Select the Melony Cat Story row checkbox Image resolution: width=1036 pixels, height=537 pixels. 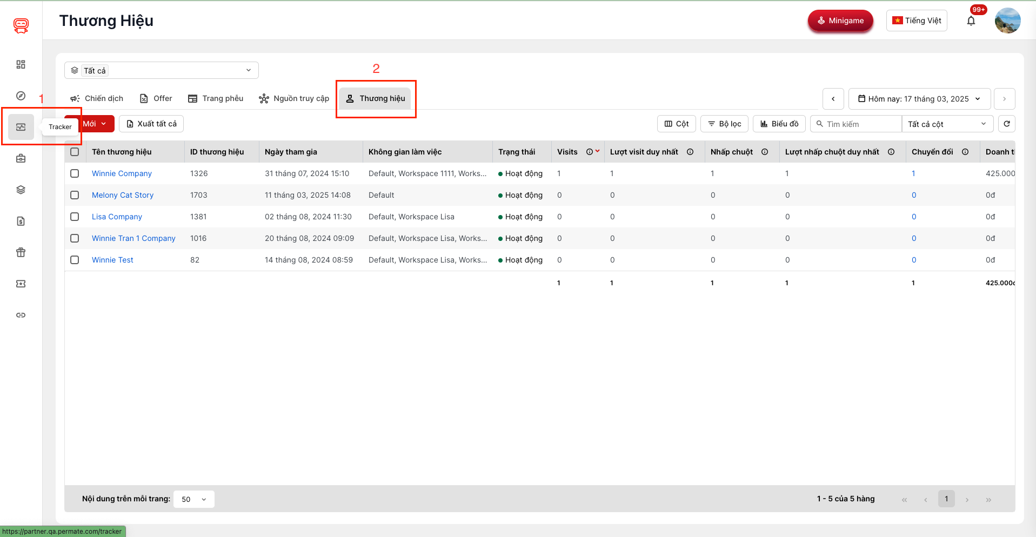pos(75,195)
